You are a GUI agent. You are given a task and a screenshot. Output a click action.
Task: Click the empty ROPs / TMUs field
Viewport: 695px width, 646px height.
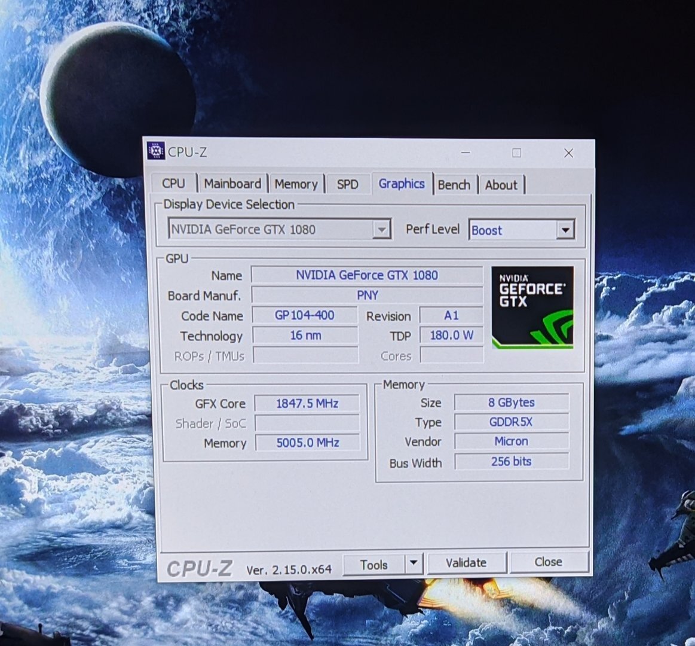(x=306, y=355)
